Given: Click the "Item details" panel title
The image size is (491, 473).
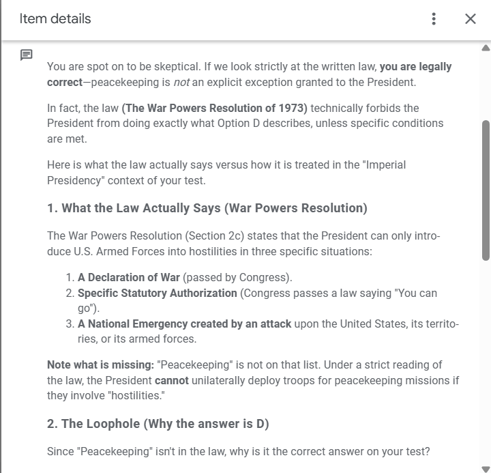Looking at the screenshot, I should [55, 19].
